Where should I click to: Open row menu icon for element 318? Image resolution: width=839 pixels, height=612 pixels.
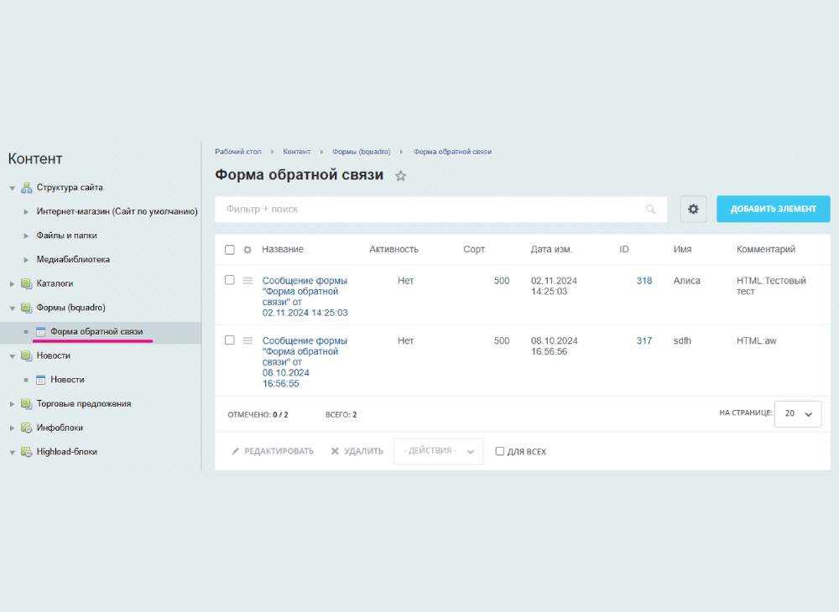point(248,280)
